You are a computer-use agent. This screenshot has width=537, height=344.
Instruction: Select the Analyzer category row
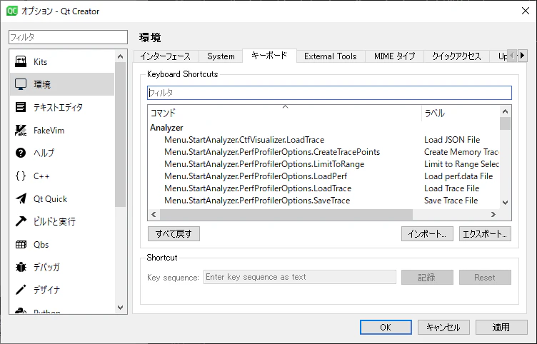[323, 128]
